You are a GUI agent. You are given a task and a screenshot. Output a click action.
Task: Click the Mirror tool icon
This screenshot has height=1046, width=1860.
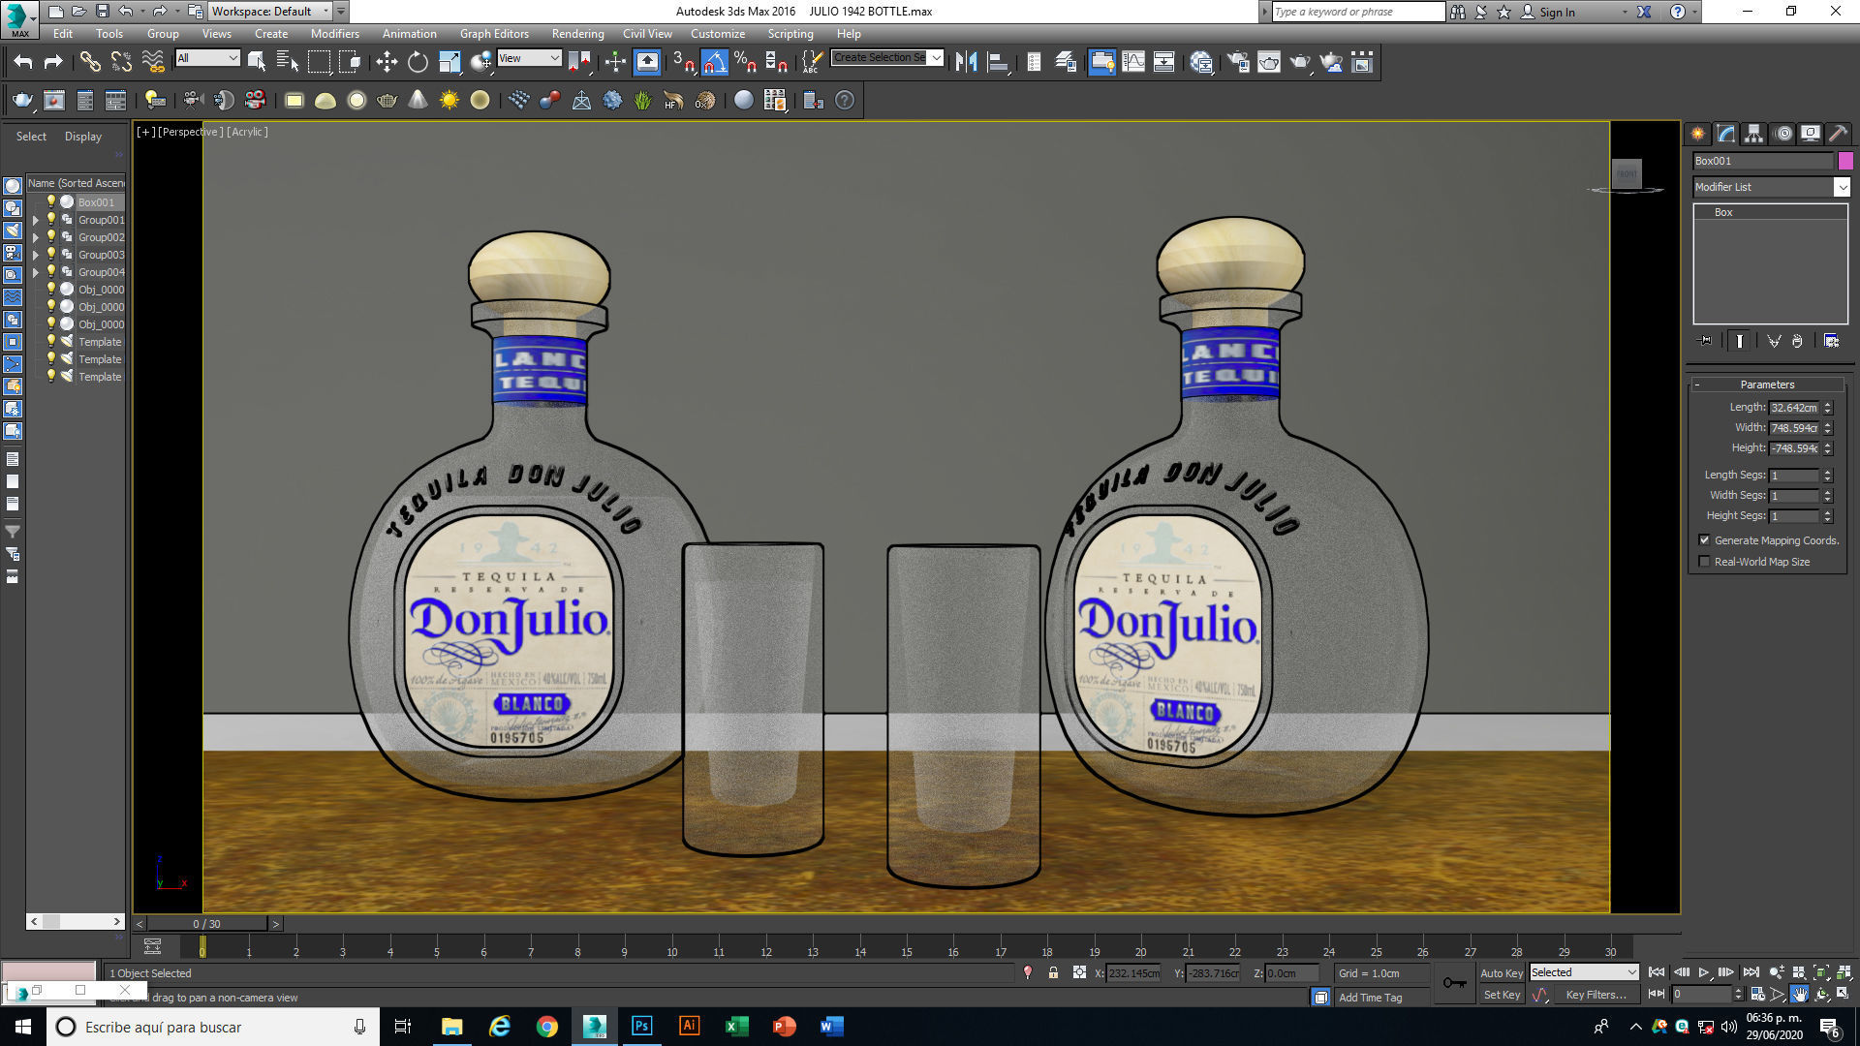tap(966, 63)
